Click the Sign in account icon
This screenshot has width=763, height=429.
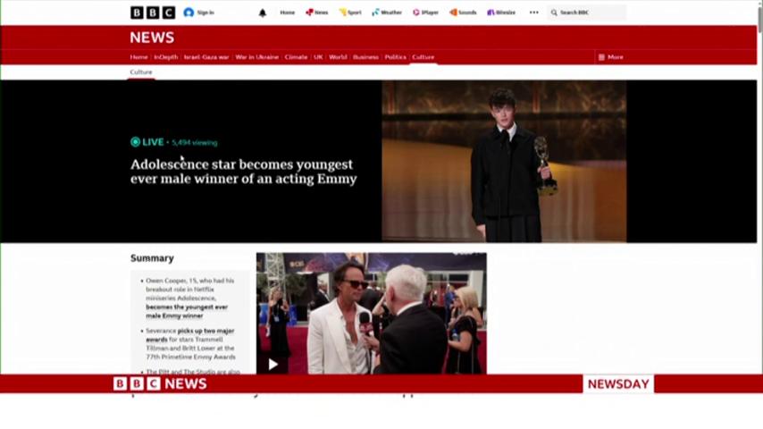click(x=189, y=13)
